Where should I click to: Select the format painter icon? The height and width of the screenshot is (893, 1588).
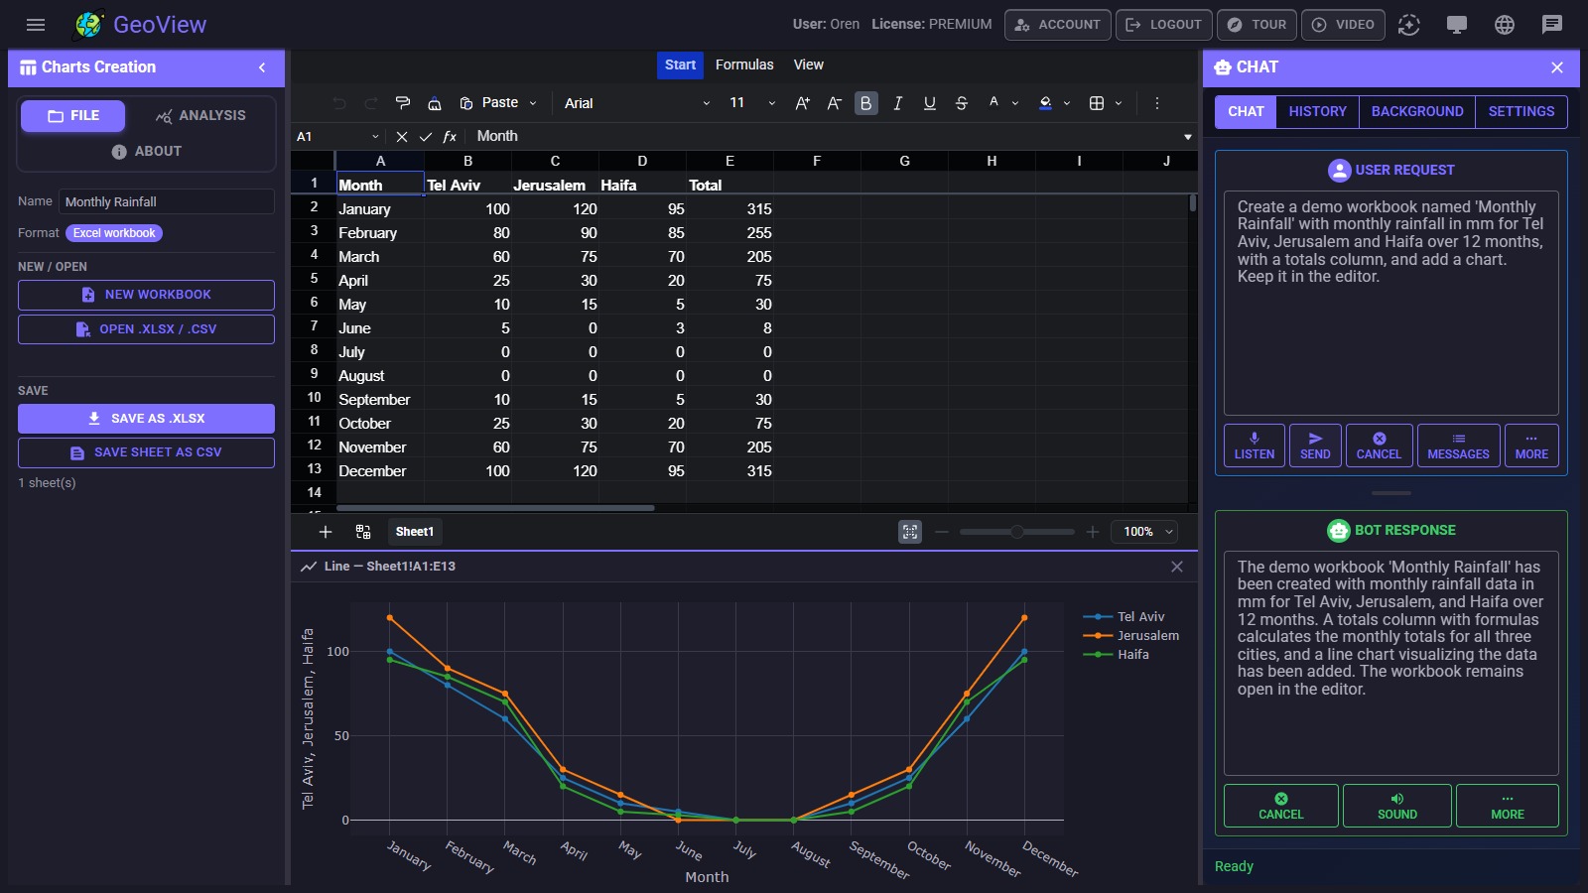[403, 103]
